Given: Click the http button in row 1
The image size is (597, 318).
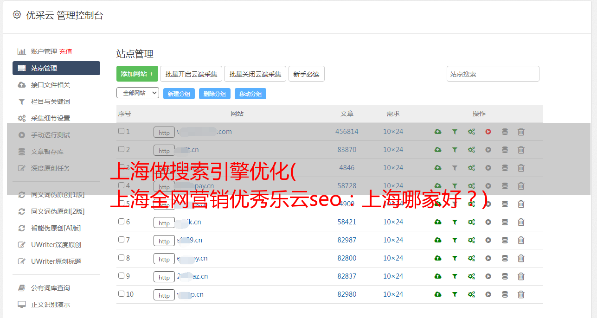Looking at the screenshot, I should pyautogui.click(x=164, y=132).
